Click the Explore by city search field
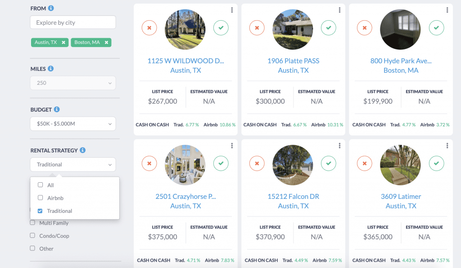Image resolution: width=461 pixels, height=268 pixels. tap(73, 22)
